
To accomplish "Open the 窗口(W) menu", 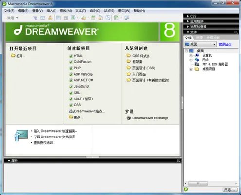I will [x=124, y=11].
